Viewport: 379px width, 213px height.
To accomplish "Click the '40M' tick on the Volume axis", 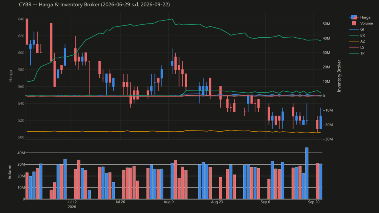I will tap(21, 153).
